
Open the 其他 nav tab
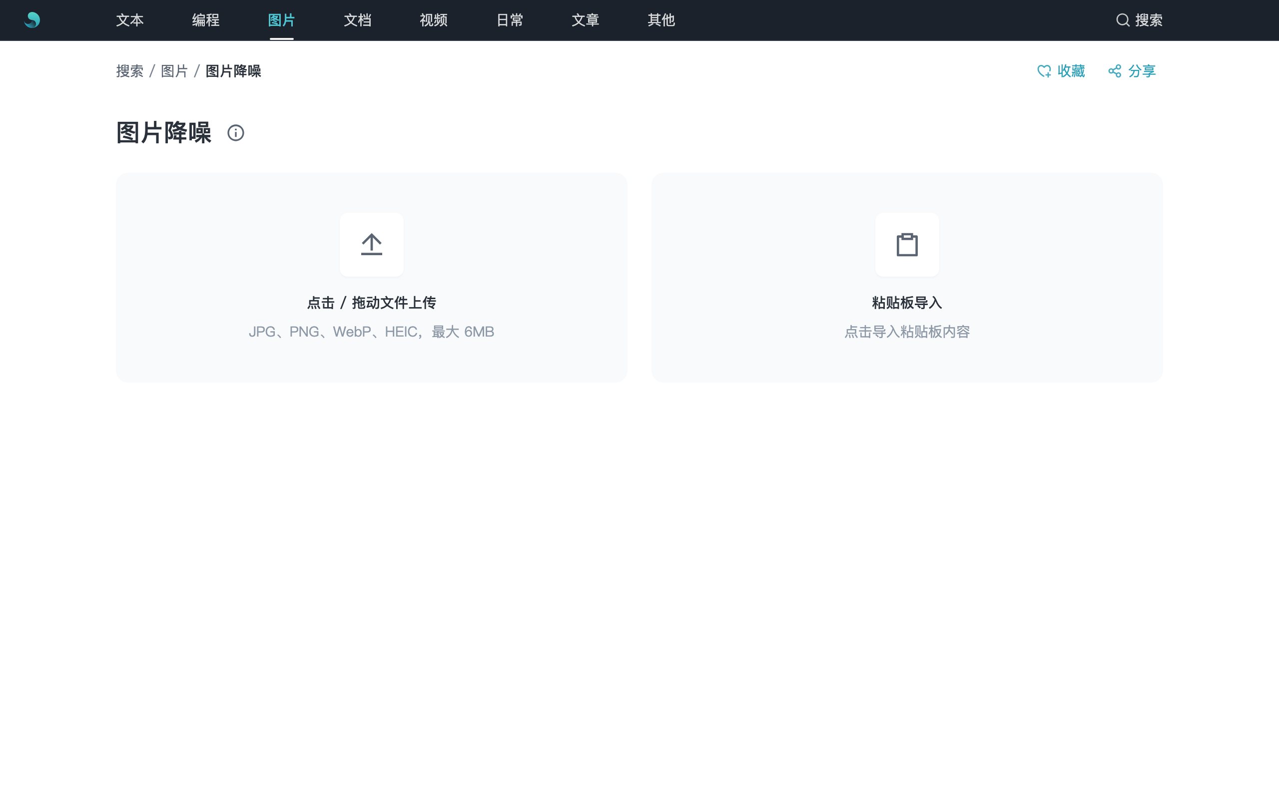click(661, 20)
